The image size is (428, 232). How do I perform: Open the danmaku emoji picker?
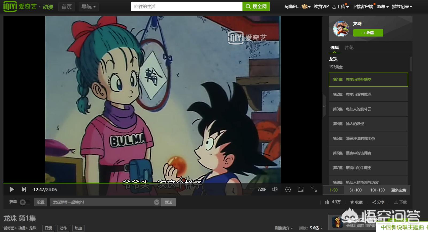(157, 202)
